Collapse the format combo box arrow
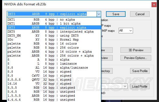 tap(99, 14)
